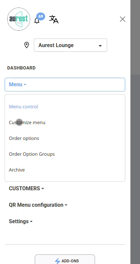
Task: Click the ADD-ONS button
Action: click(65, 259)
